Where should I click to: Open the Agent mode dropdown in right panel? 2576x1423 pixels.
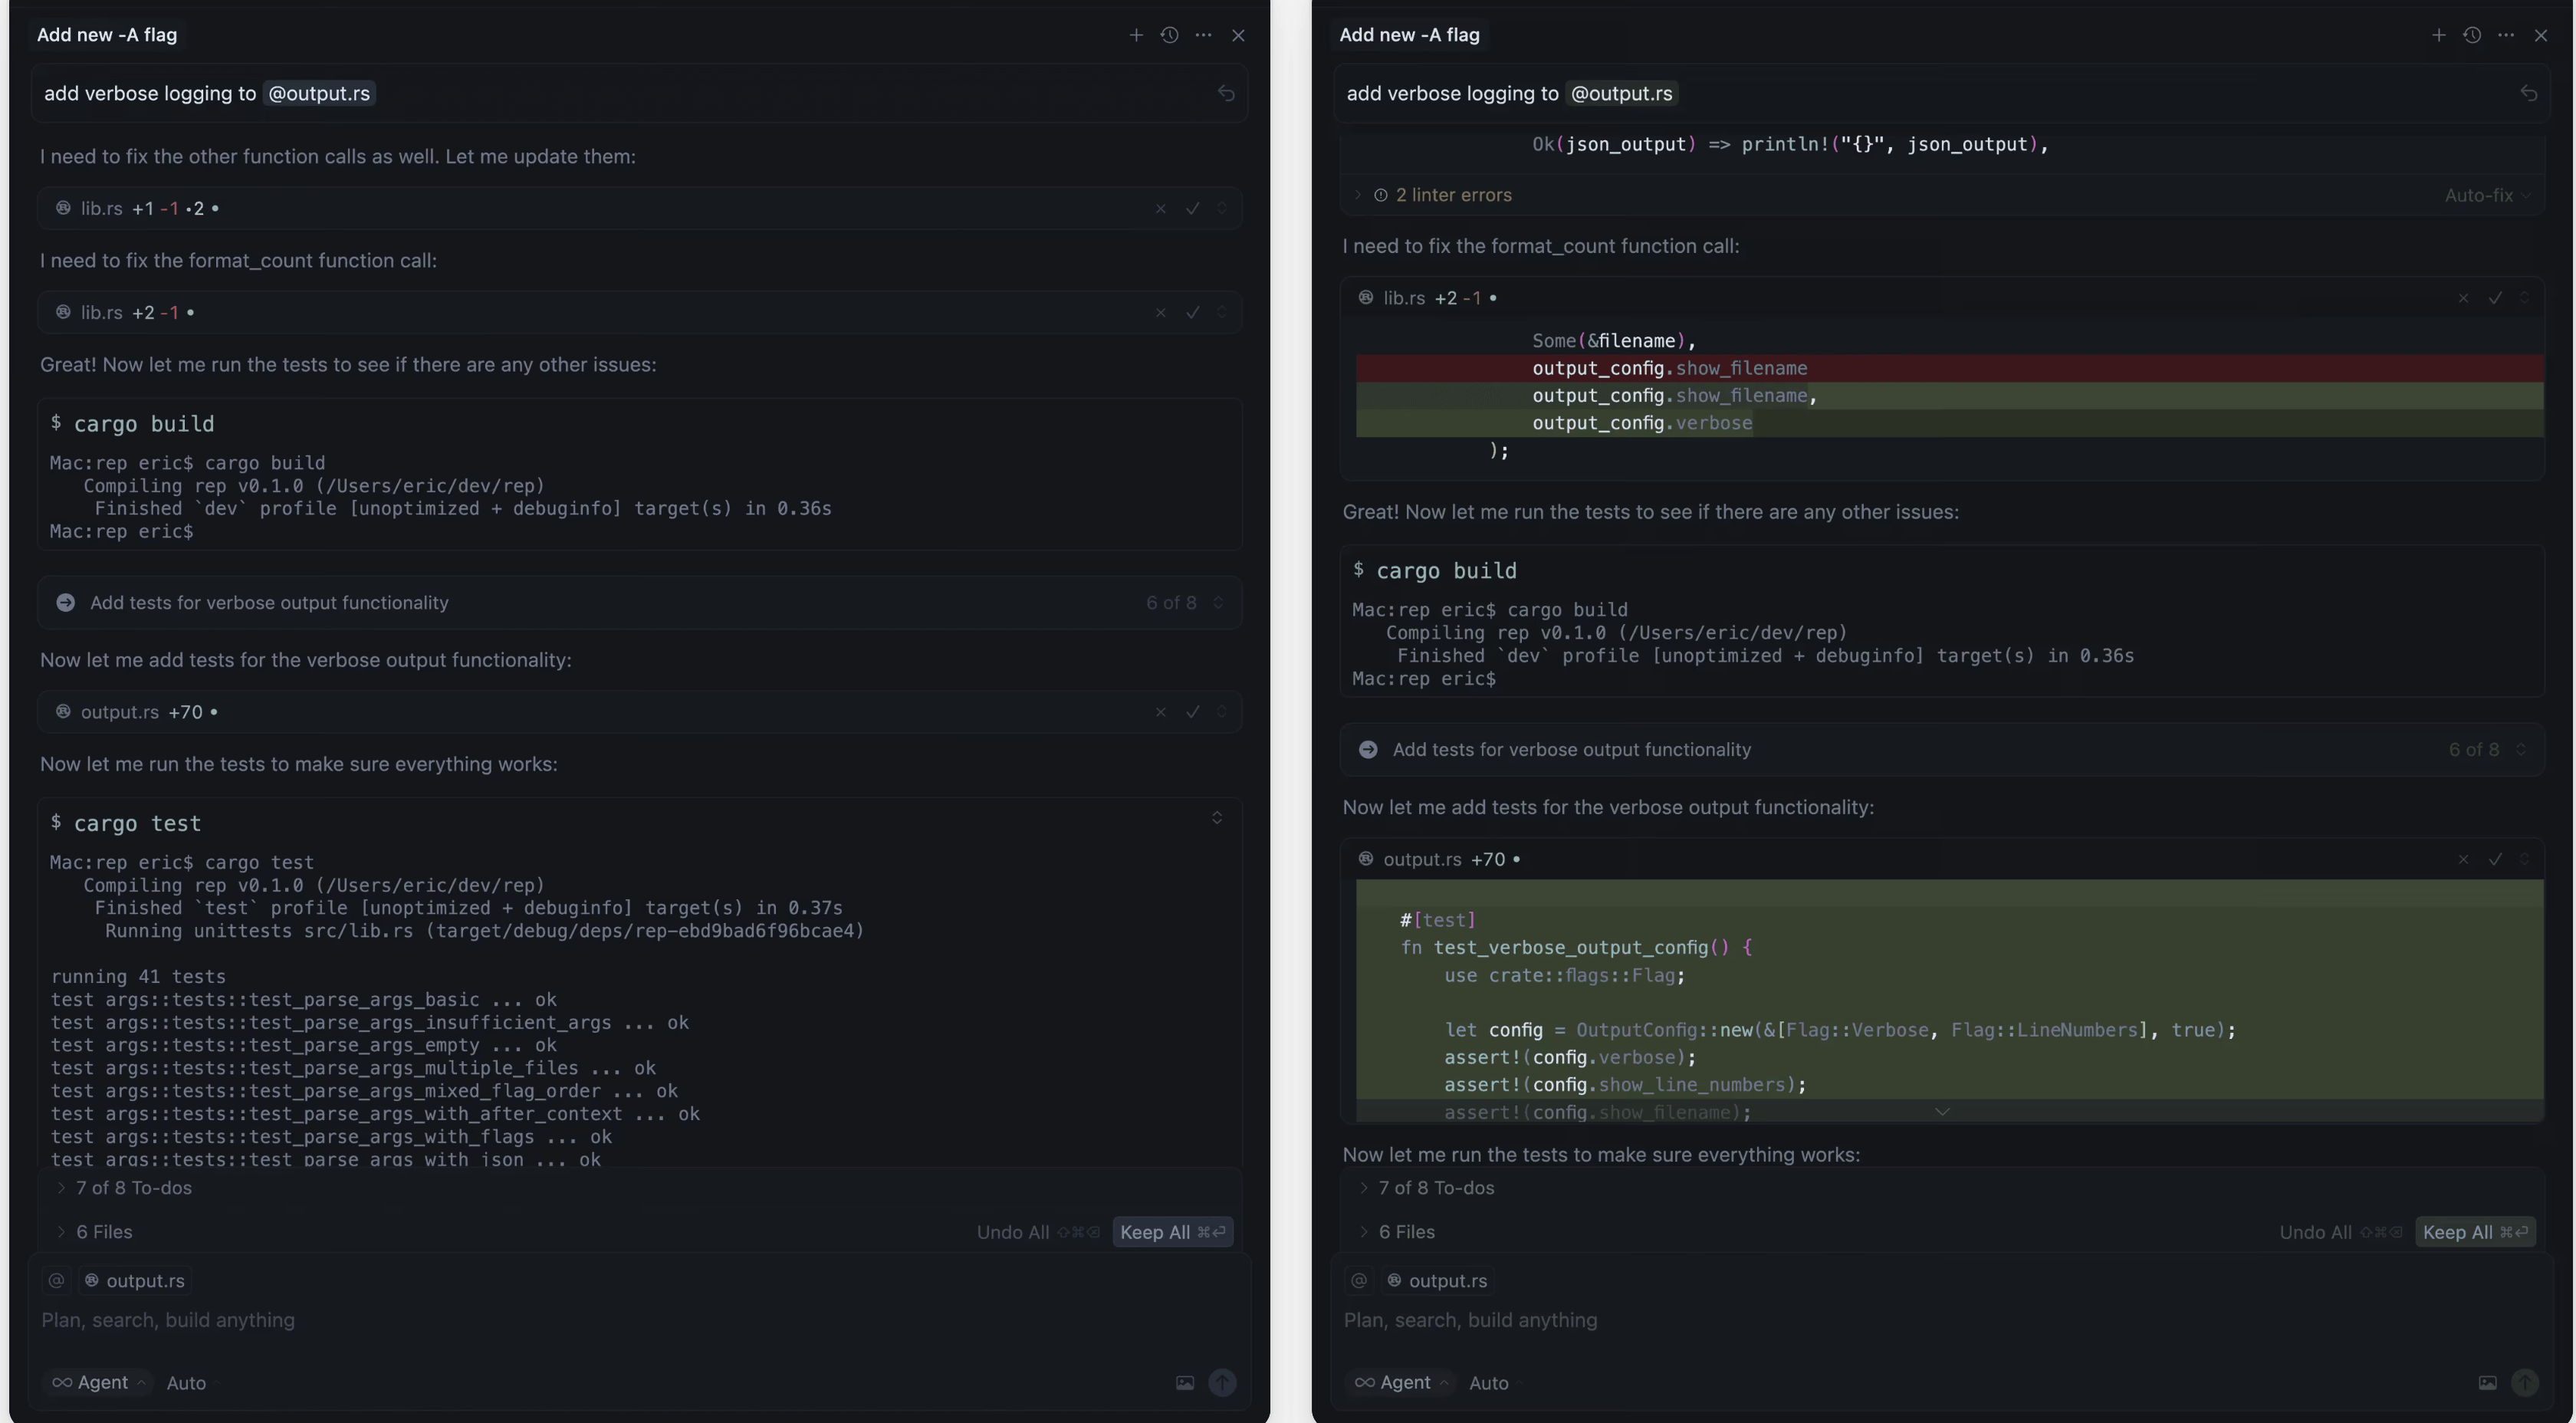pyautogui.click(x=1402, y=1383)
